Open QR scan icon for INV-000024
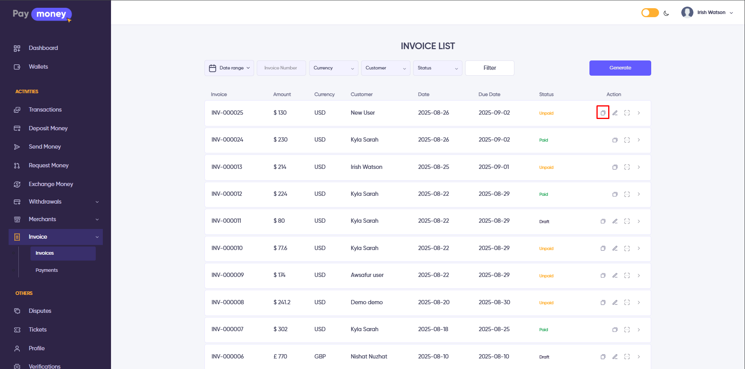Screen dimensions: 745x369 click(627, 140)
